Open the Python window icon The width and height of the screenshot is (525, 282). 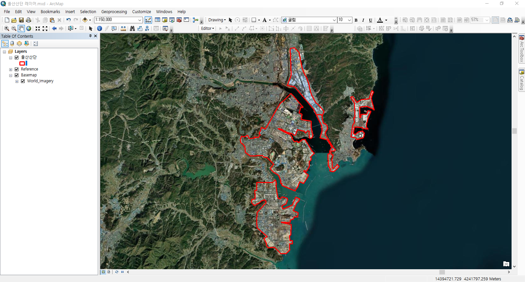click(x=186, y=20)
